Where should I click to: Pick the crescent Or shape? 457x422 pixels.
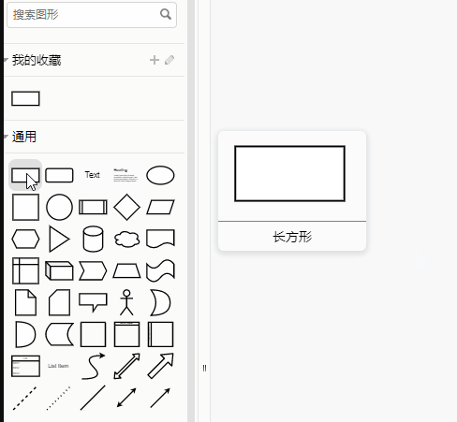[160, 302]
